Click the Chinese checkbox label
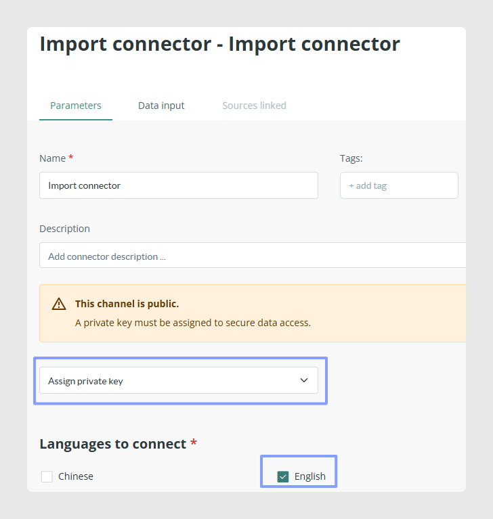The height and width of the screenshot is (519, 493). click(76, 476)
